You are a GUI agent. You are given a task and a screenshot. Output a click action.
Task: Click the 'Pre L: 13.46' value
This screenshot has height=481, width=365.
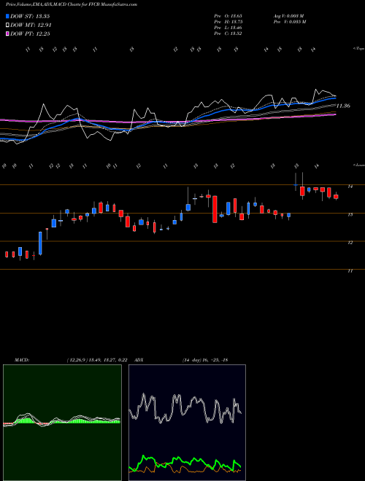point(228,28)
